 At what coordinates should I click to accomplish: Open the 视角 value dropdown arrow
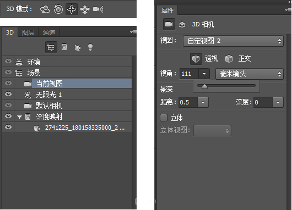[x=204, y=74]
